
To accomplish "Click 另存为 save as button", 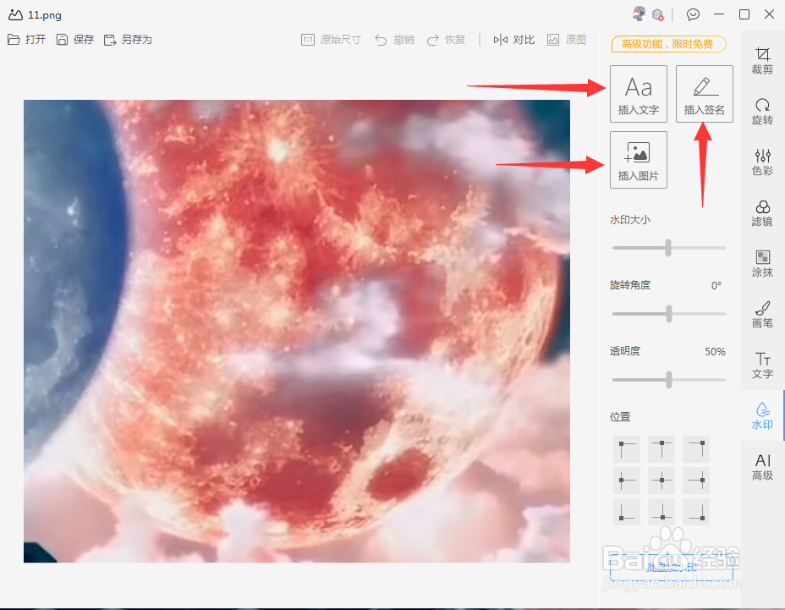I will point(128,40).
